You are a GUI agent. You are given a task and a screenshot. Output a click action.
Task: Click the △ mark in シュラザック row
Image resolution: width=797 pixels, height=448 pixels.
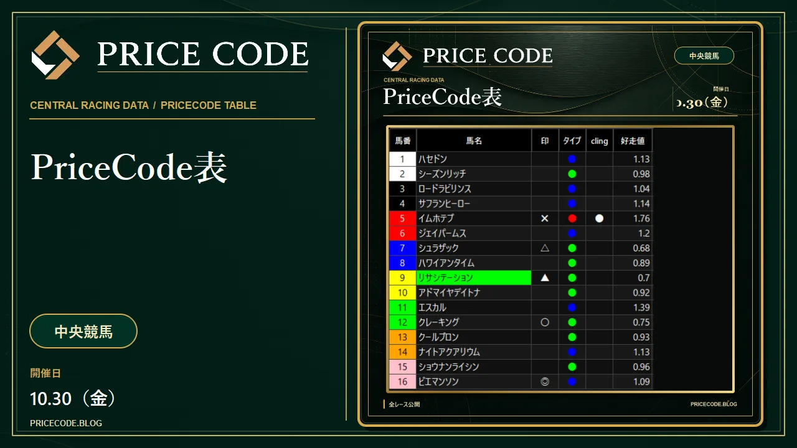coord(545,248)
